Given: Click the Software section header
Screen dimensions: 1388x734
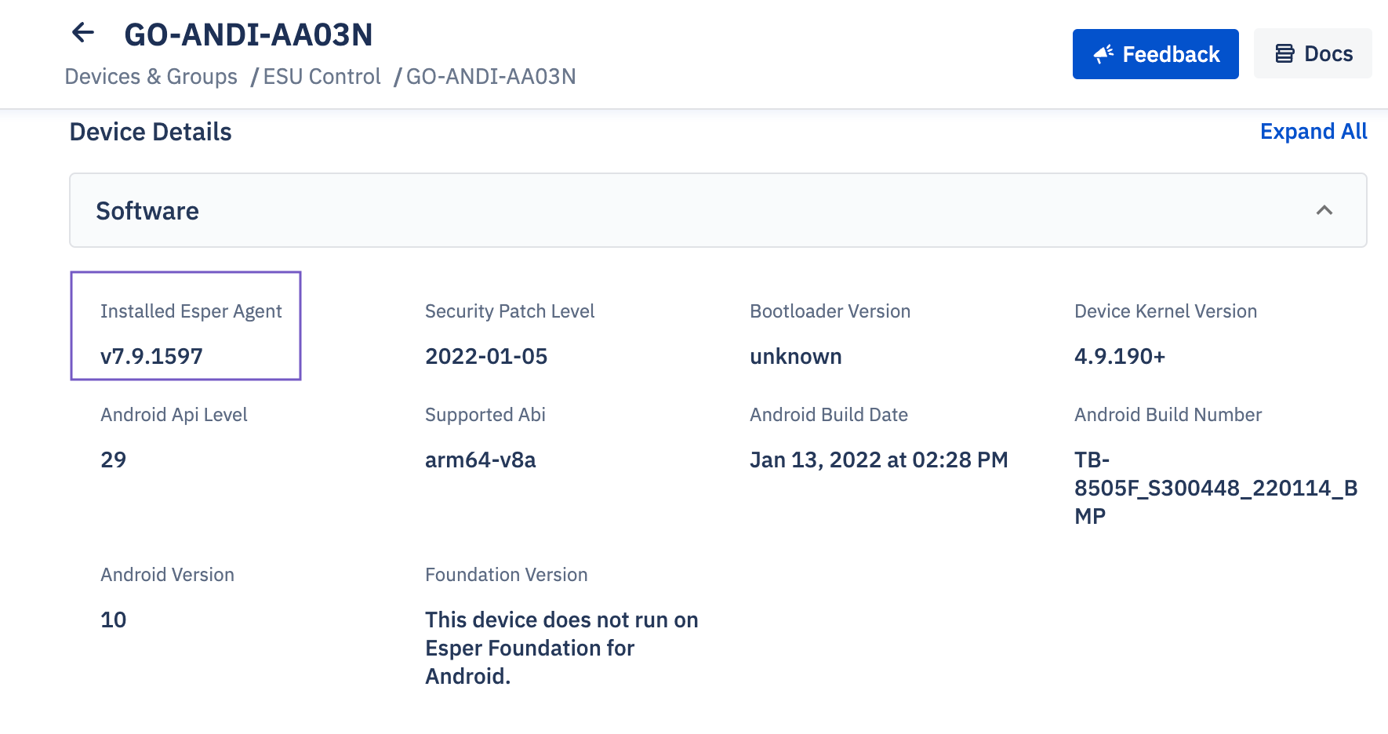Looking at the screenshot, I should click(718, 210).
